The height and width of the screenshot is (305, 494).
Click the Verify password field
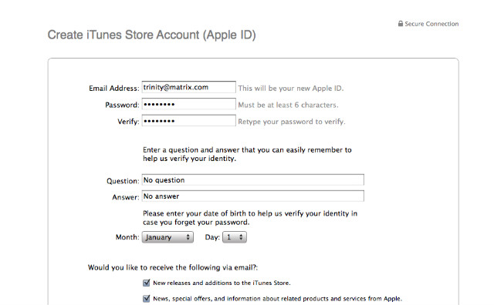(188, 120)
